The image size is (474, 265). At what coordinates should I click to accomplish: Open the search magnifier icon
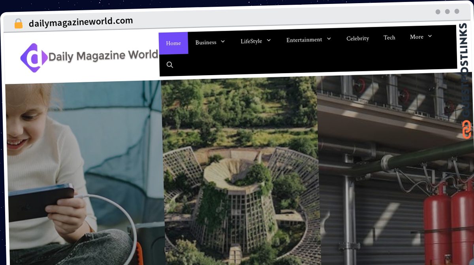click(170, 65)
